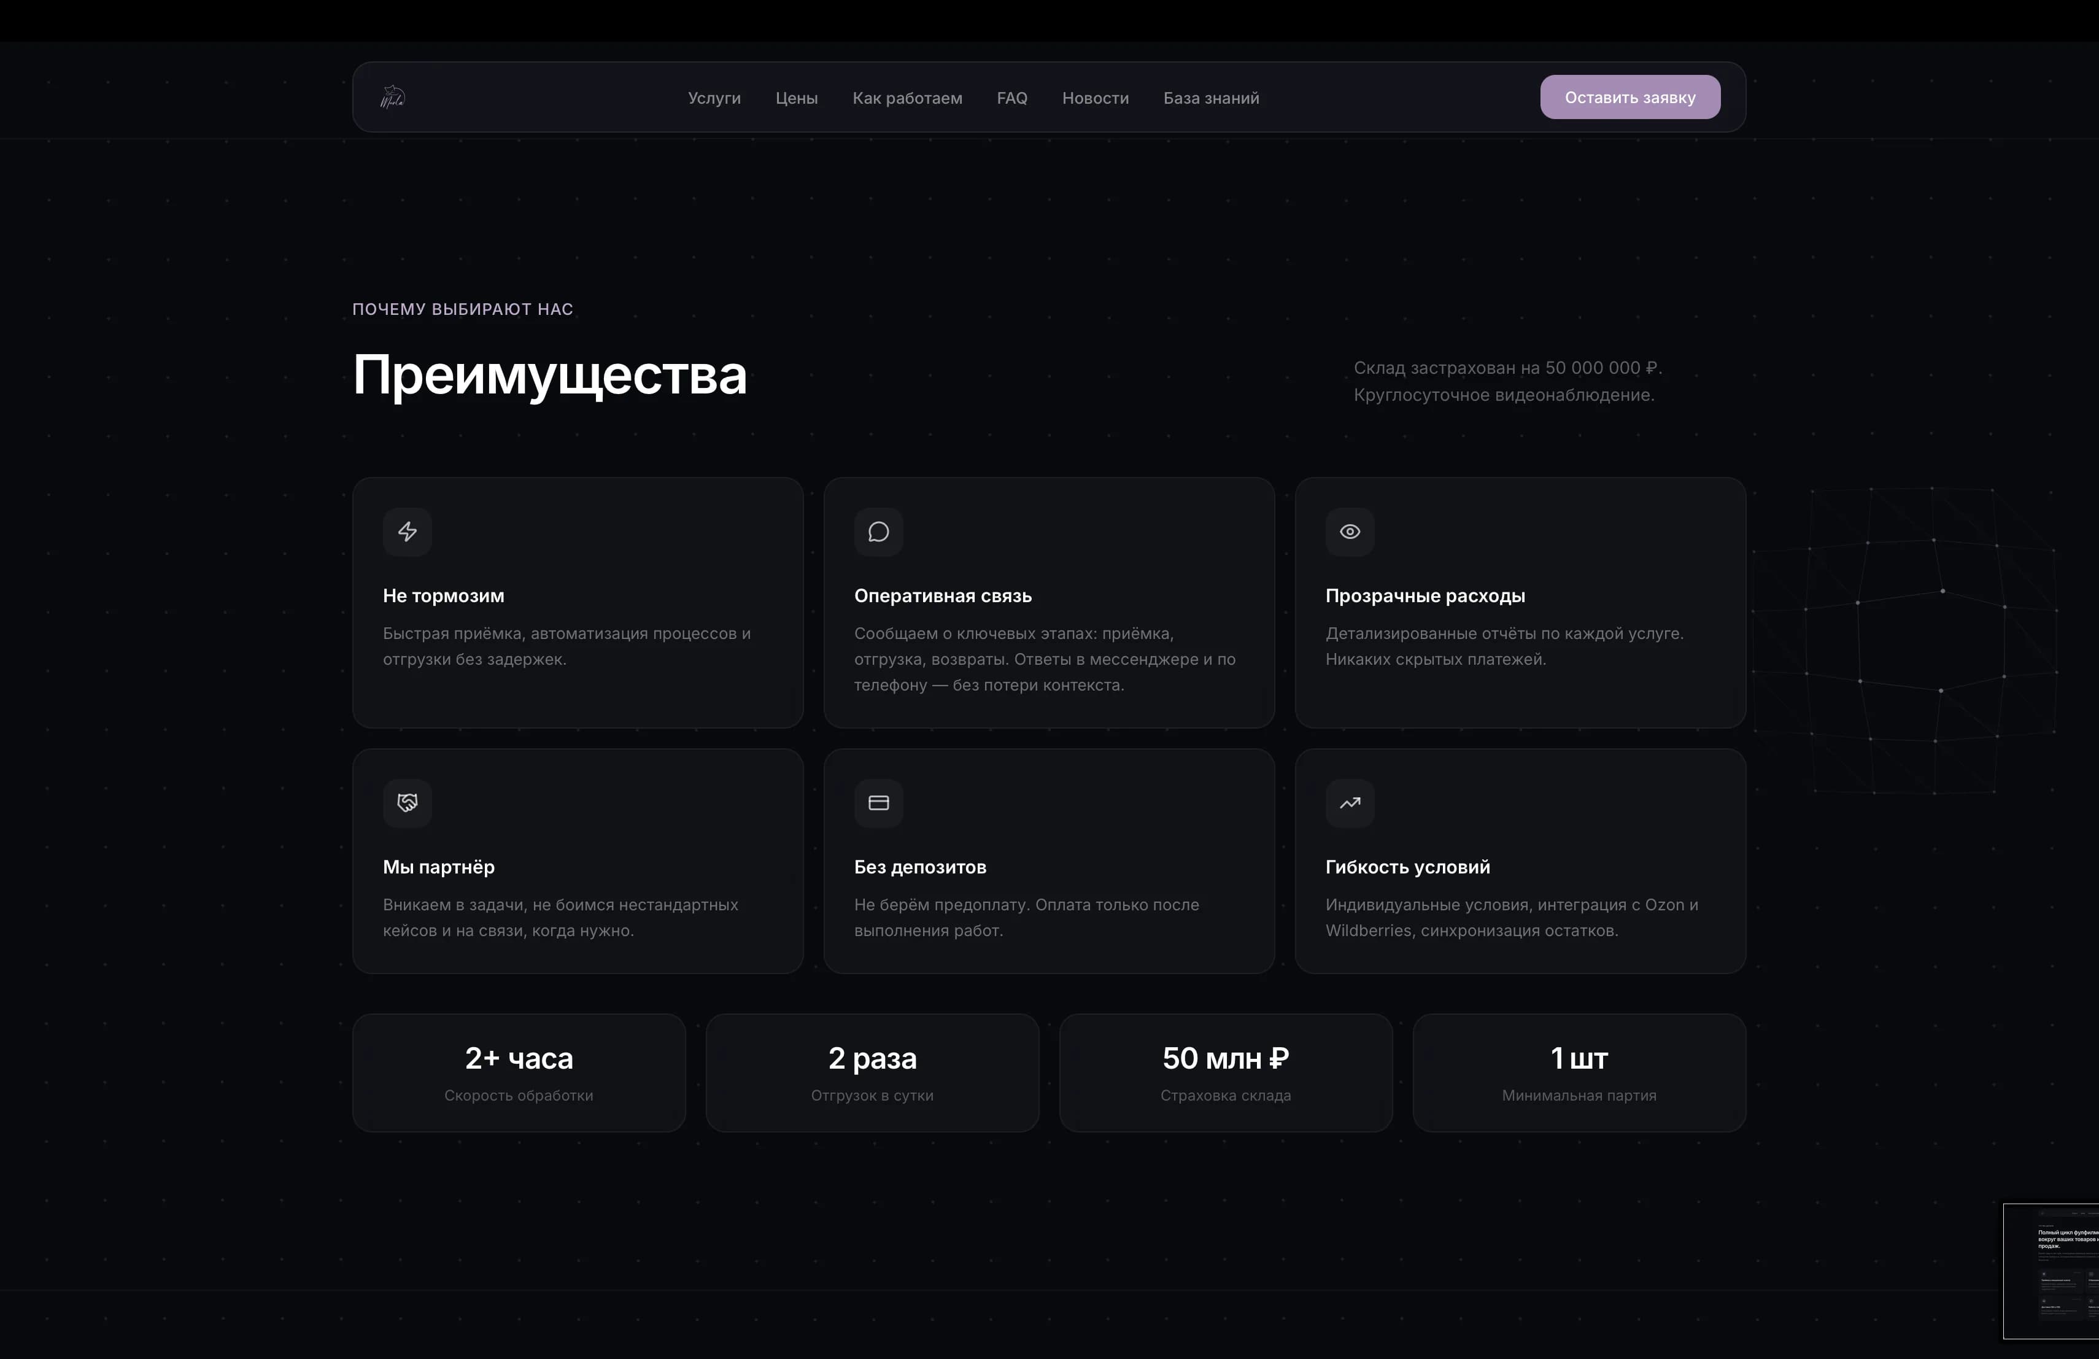Click the page preview thumbnail in the corner
This screenshot has height=1359, width=2099.
(2051, 1271)
